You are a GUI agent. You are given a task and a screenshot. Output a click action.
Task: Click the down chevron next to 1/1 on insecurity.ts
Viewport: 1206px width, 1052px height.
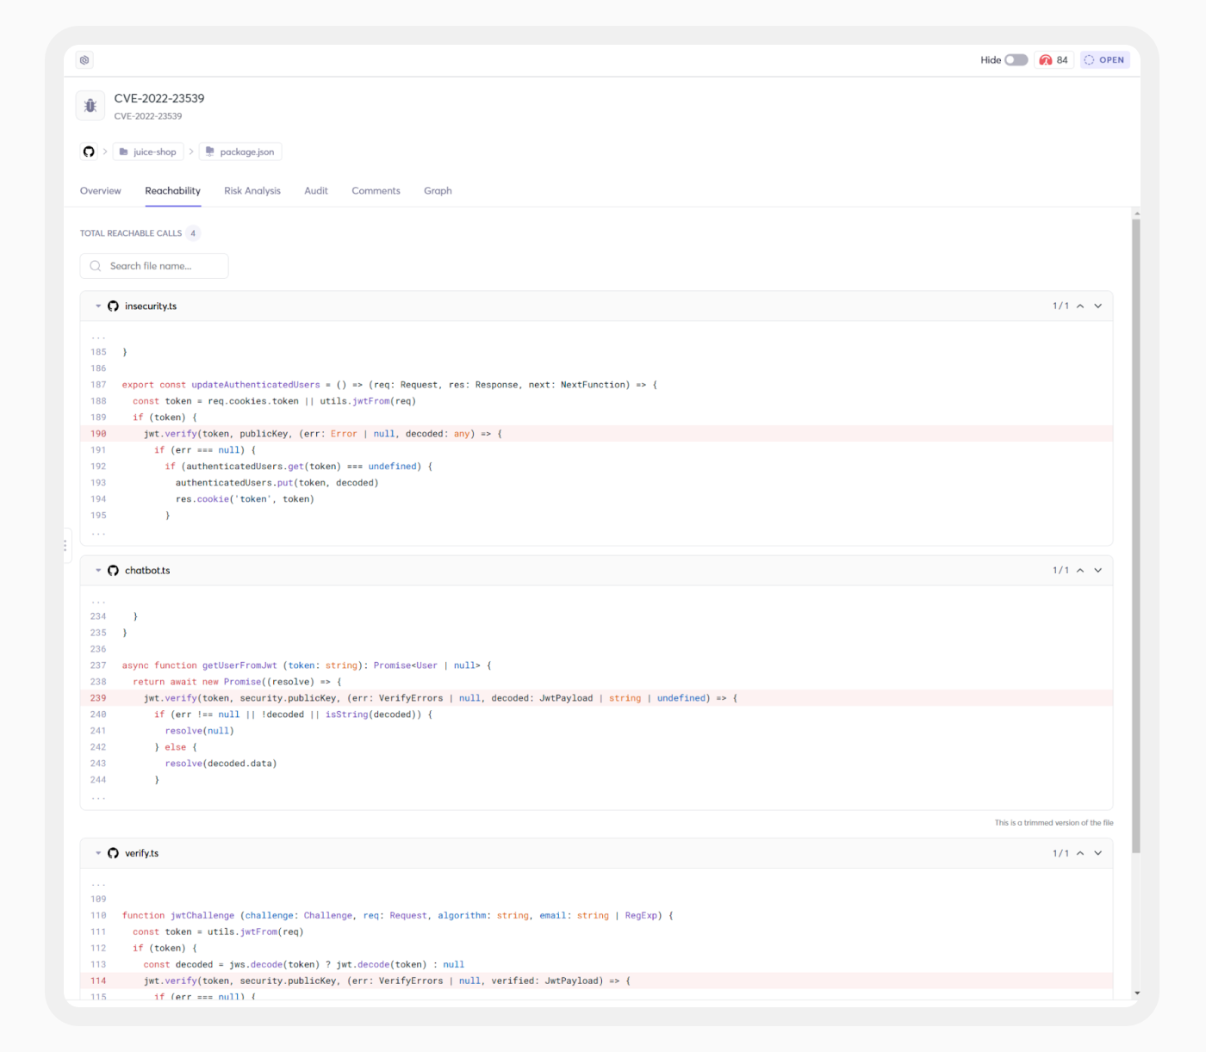1097,306
